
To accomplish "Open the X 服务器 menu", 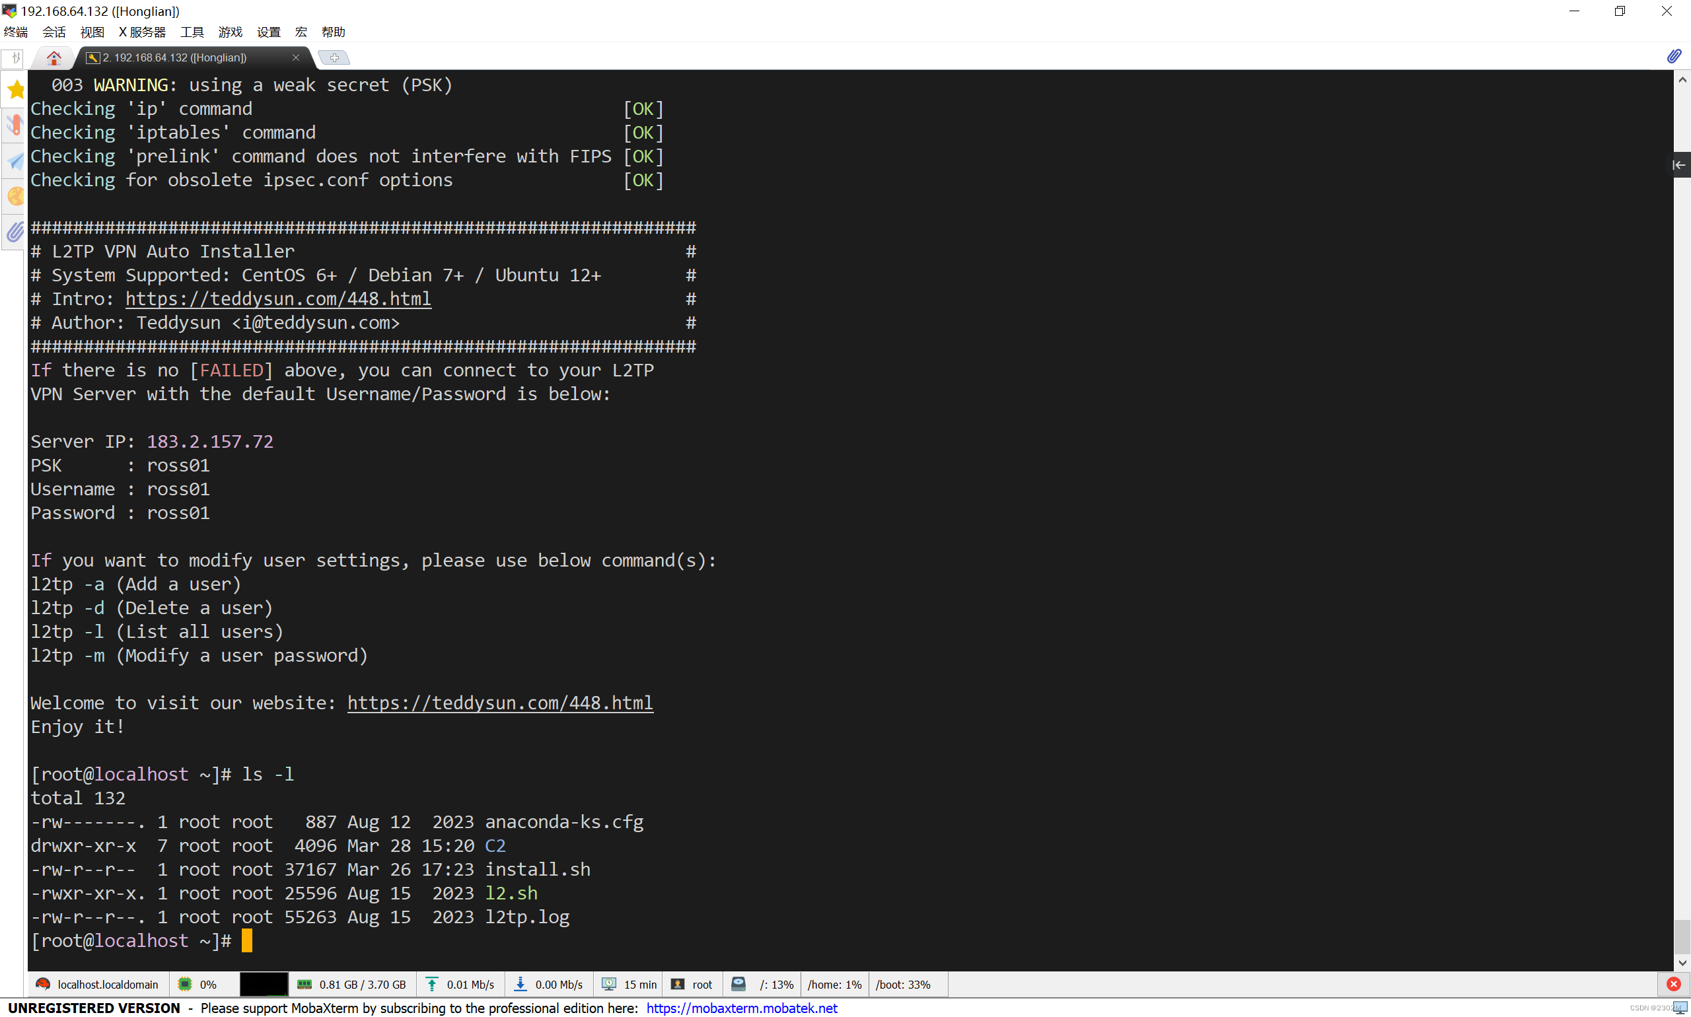I will [142, 32].
